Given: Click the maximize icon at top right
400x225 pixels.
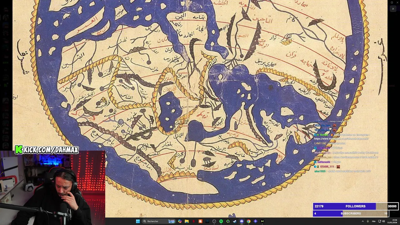Looking at the screenshot, I should [392, 2].
